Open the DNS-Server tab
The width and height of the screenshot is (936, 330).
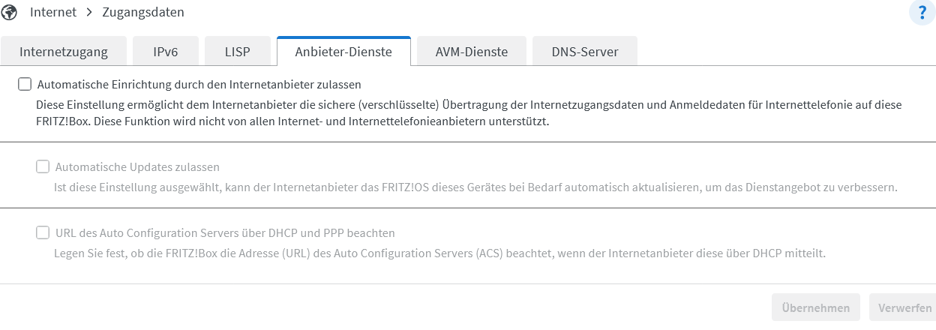pyautogui.click(x=585, y=52)
